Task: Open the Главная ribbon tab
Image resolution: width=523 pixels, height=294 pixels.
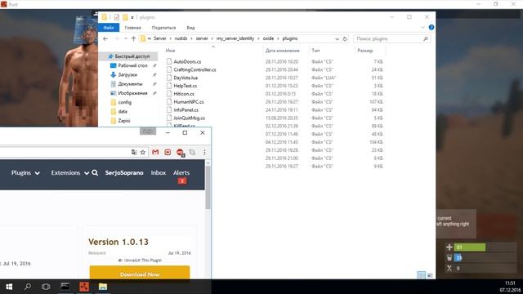Action: click(132, 28)
